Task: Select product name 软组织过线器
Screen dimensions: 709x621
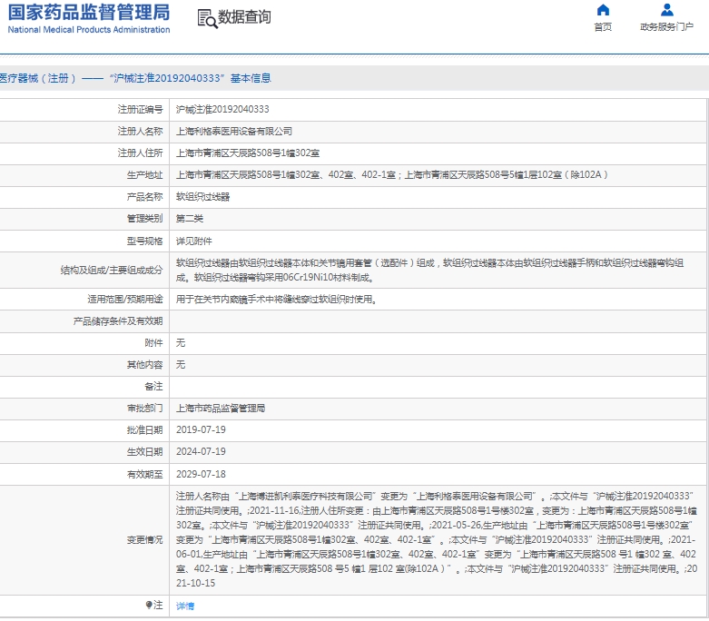Action: click(x=202, y=197)
